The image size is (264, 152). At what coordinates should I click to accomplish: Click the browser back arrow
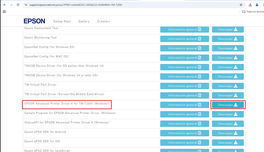click(x=4, y=5)
